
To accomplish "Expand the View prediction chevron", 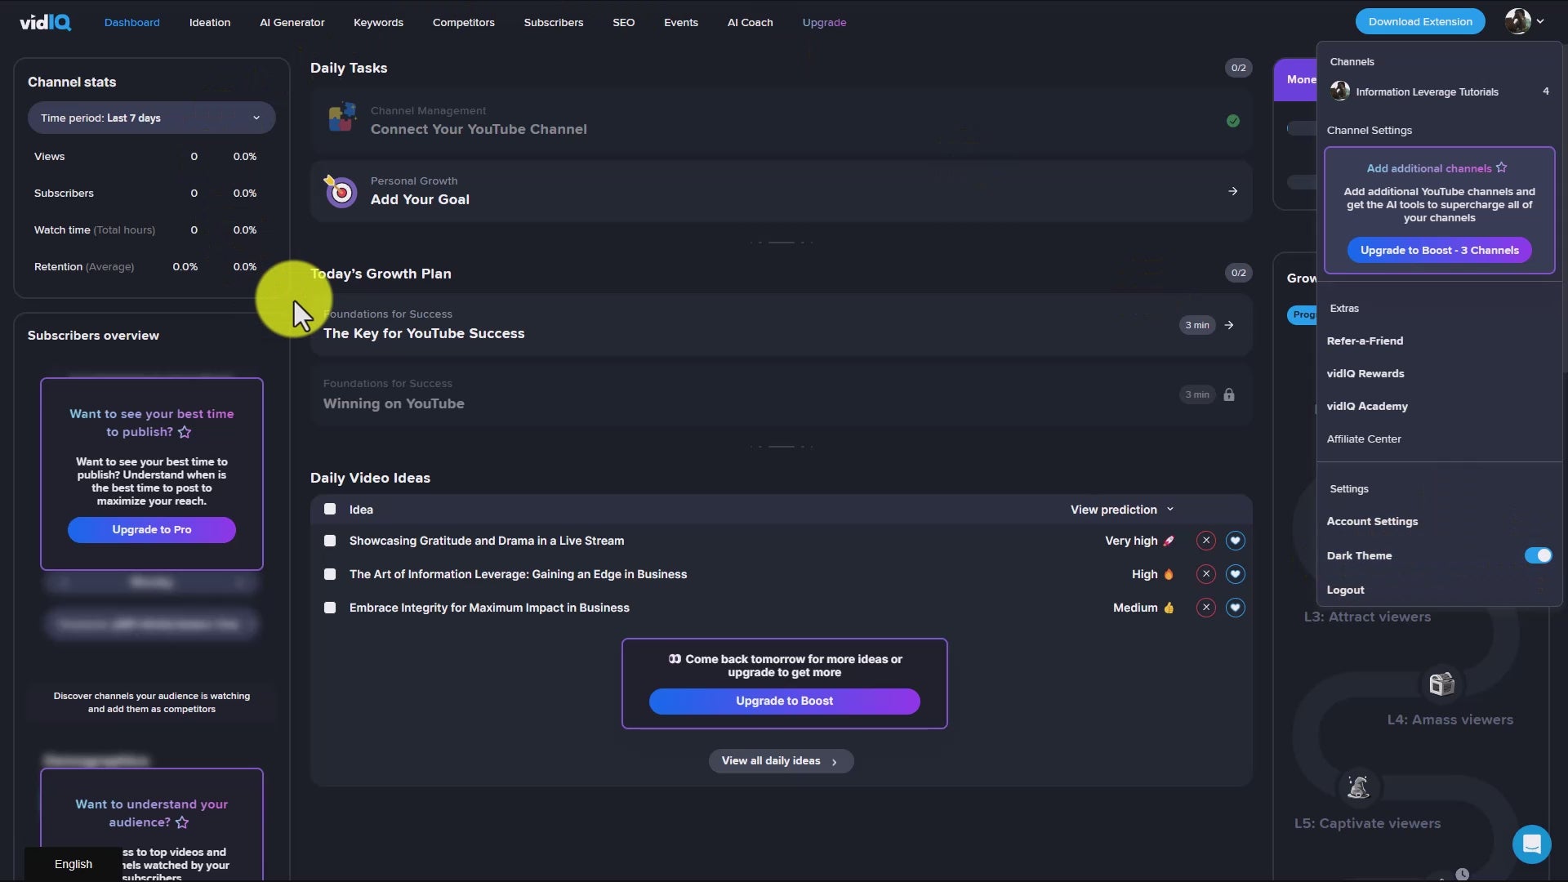I will point(1169,509).
